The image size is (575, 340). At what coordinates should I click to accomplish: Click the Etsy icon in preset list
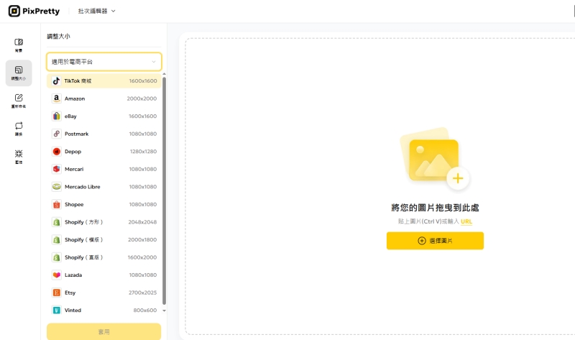click(x=57, y=293)
